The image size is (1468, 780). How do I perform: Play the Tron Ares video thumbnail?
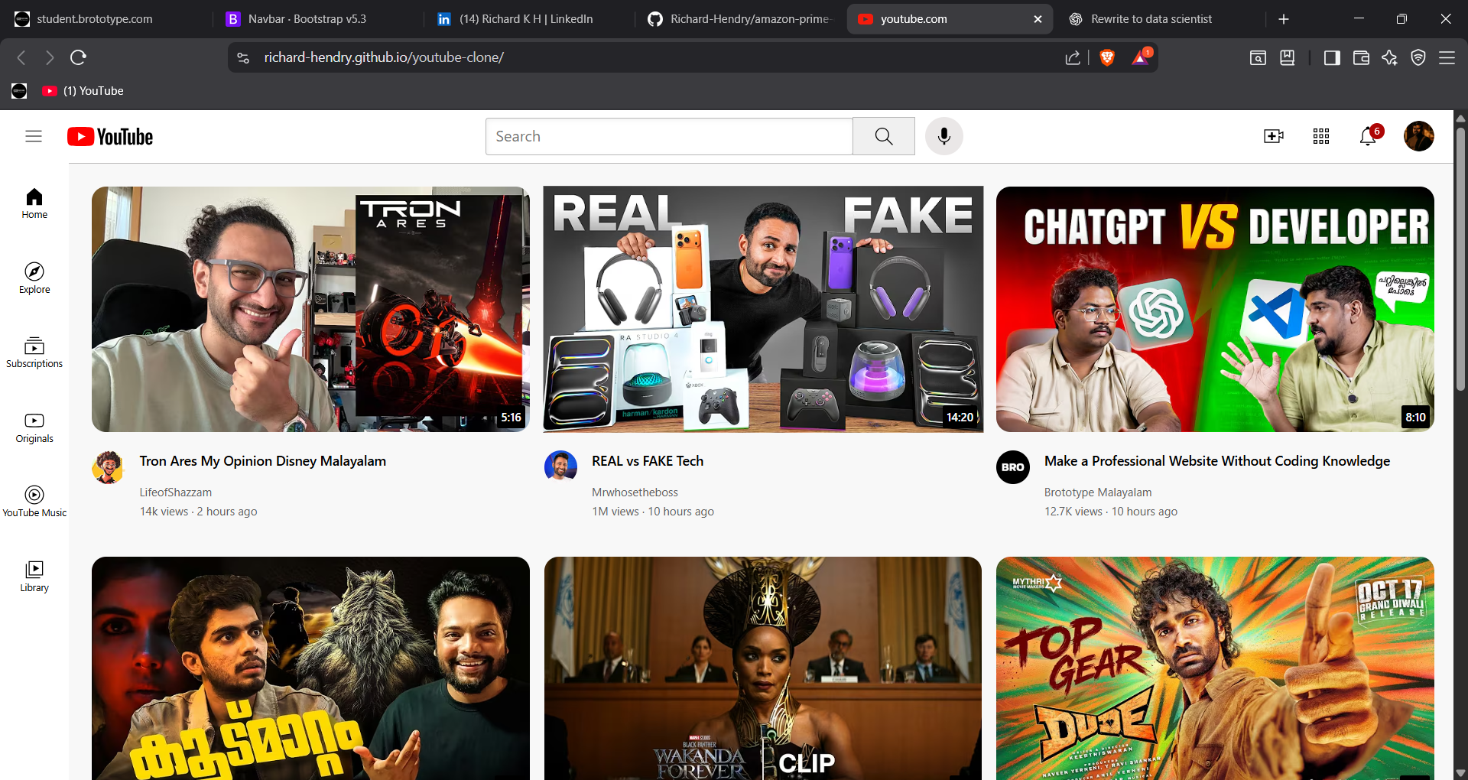(x=310, y=309)
